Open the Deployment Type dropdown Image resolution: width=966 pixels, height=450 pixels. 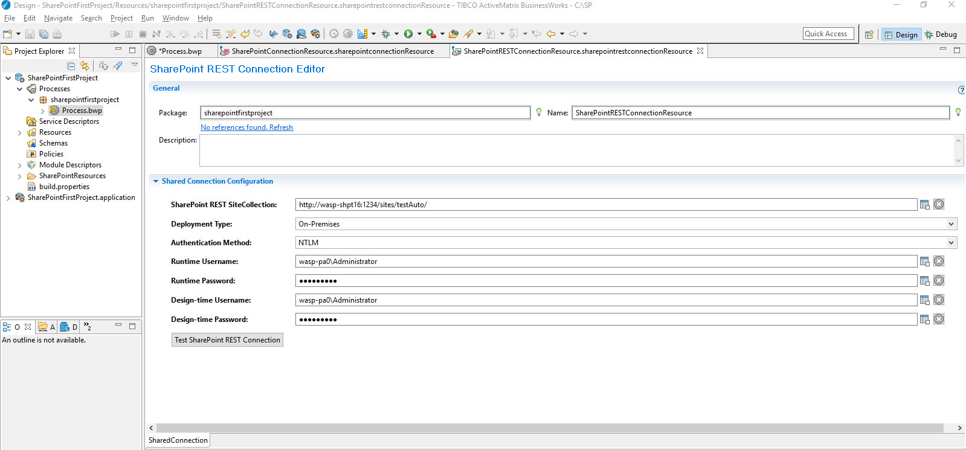951,224
